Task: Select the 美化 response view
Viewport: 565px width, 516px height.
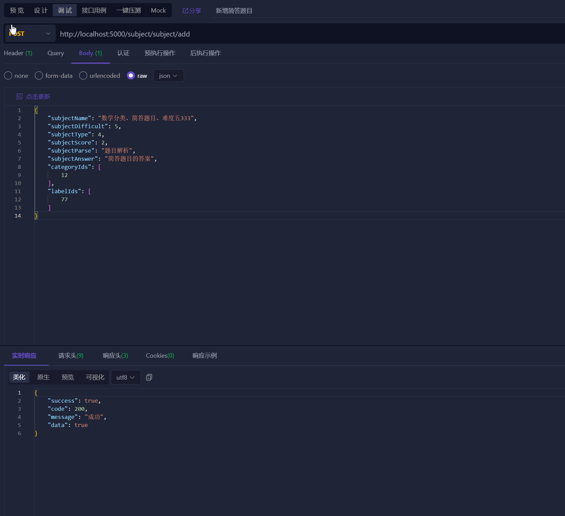Action: [x=19, y=377]
